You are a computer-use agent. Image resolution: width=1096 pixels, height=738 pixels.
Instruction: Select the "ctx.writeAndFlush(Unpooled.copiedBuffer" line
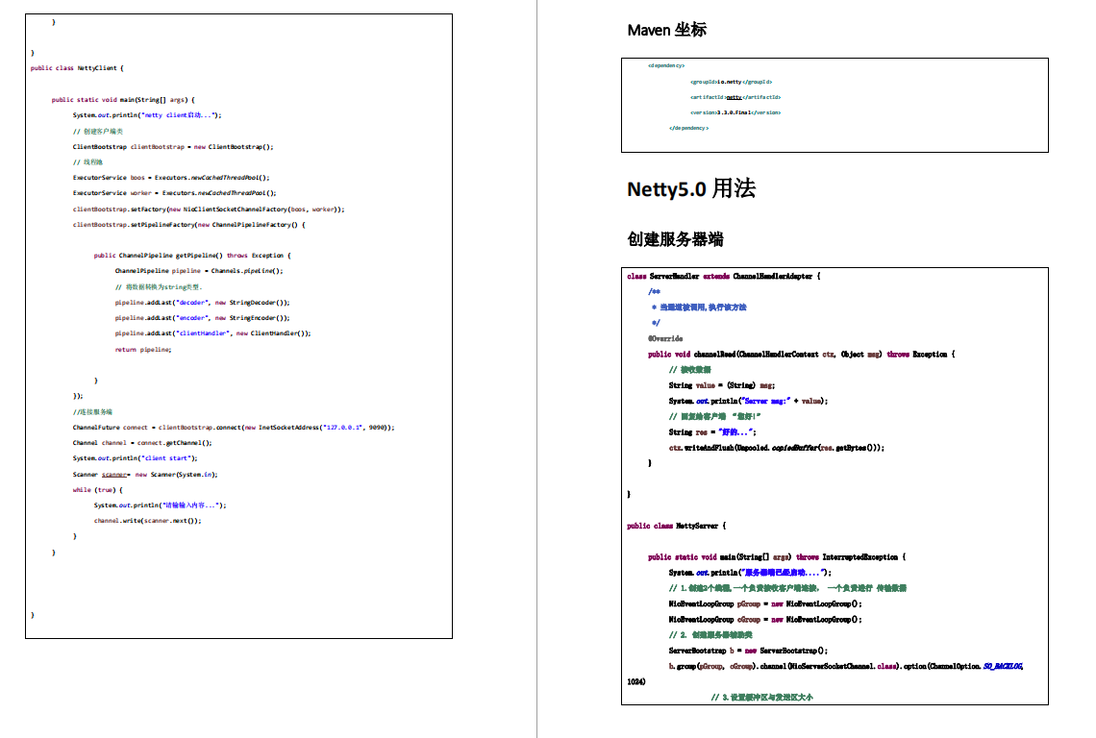[777, 448]
